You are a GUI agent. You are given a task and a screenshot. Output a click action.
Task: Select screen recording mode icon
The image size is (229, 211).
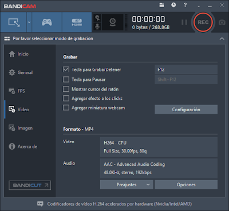click(x=14, y=22)
